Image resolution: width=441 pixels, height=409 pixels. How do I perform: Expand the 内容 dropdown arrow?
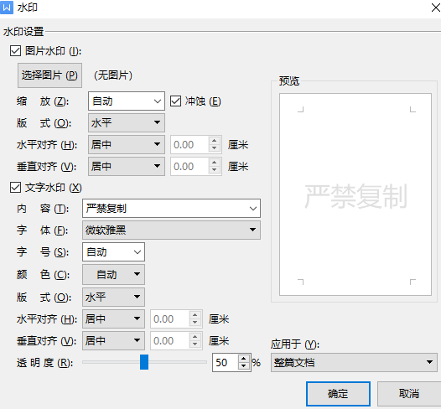tap(253, 209)
